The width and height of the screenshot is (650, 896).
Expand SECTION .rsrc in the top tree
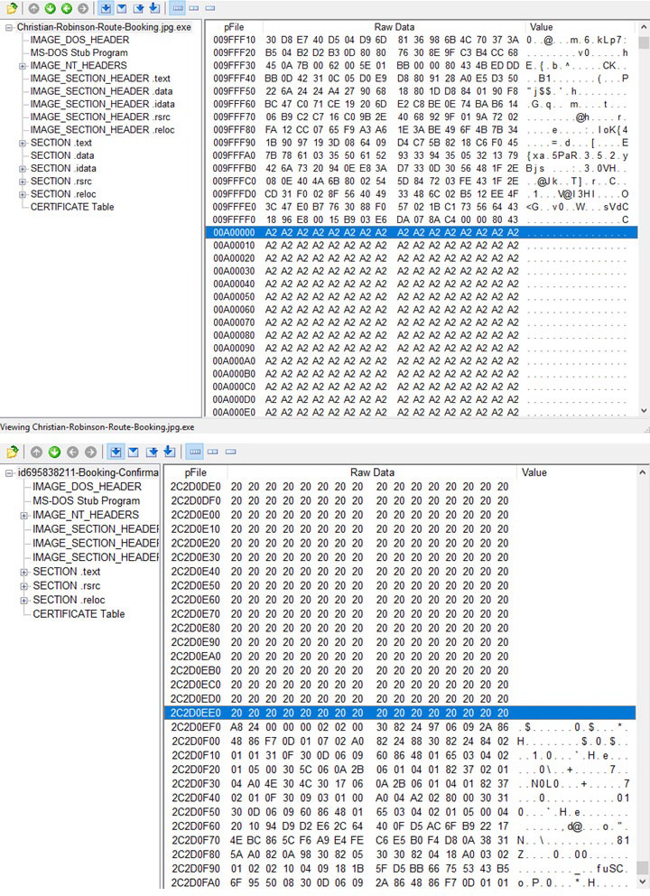[x=23, y=182]
